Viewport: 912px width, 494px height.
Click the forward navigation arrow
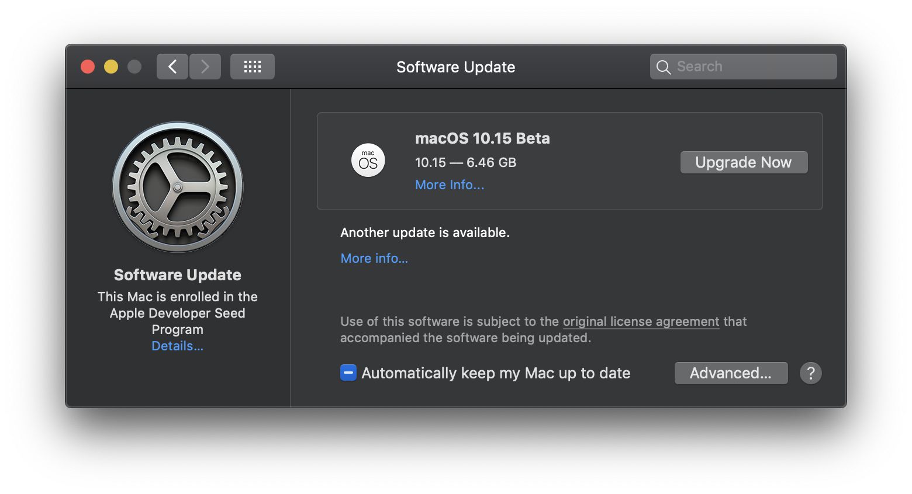[x=205, y=66]
